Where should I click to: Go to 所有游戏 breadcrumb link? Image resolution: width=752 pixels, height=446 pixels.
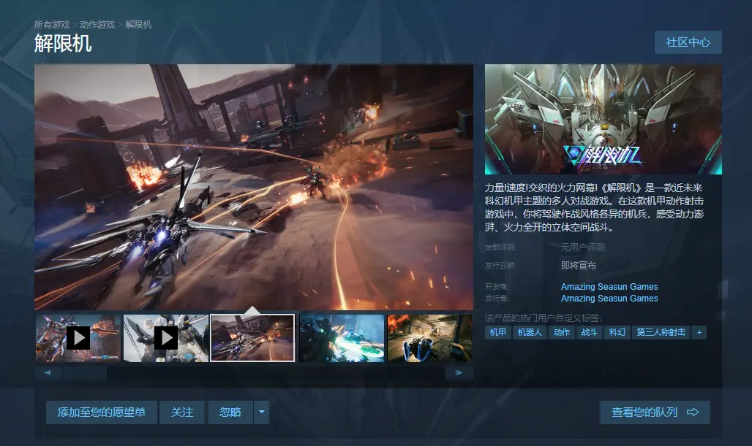52,24
